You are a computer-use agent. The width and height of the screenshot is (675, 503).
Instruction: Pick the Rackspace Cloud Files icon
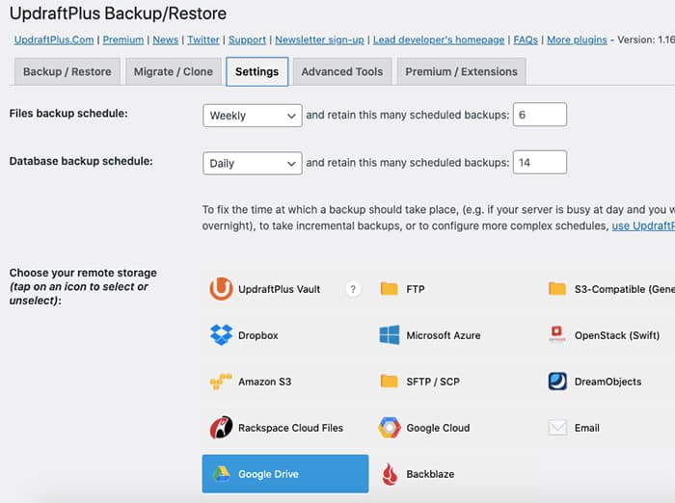coord(221,428)
